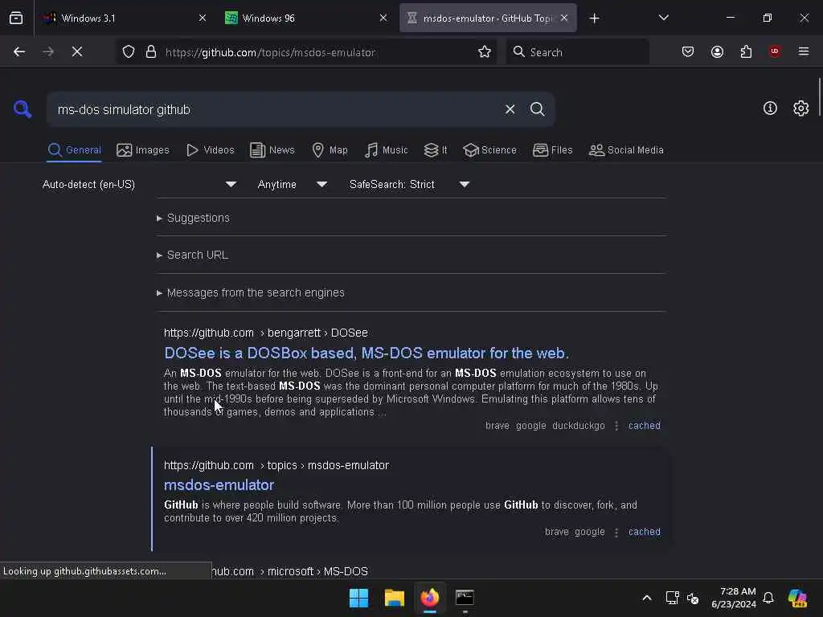Open search preferences gear
Viewport: 823px width, 617px height.
coord(801,108)
